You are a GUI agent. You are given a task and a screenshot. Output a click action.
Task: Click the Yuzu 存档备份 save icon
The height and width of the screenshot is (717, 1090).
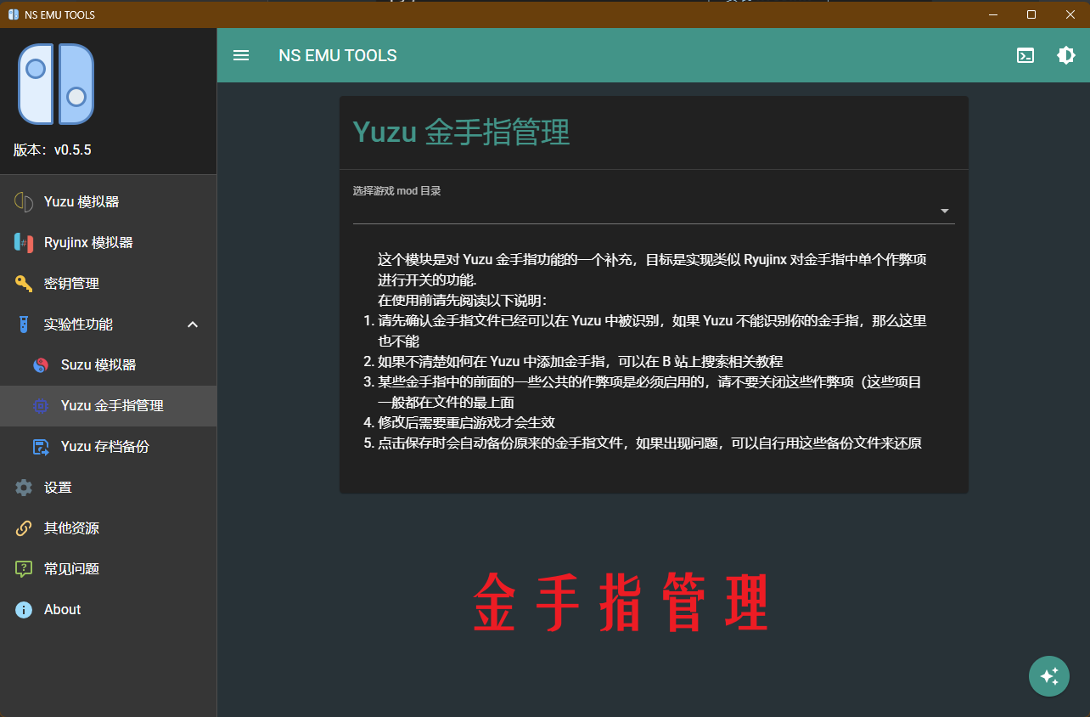click(41, 447)
